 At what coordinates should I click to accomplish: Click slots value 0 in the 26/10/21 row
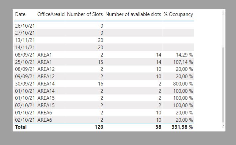102,26
